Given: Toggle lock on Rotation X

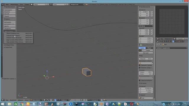Looking at the screenshot, I should pyautogui.click(x=152, y=20).
